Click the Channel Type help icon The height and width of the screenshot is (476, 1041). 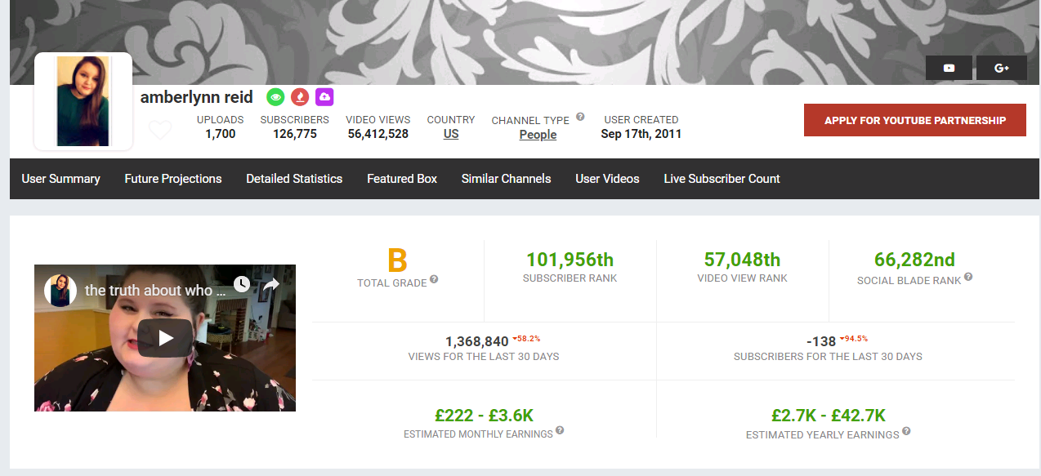point(580,117)
